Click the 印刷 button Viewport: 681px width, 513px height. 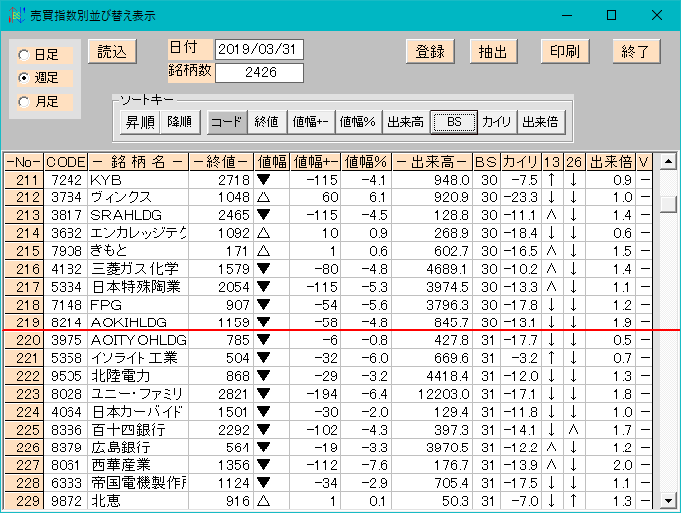tap(565, 52)
